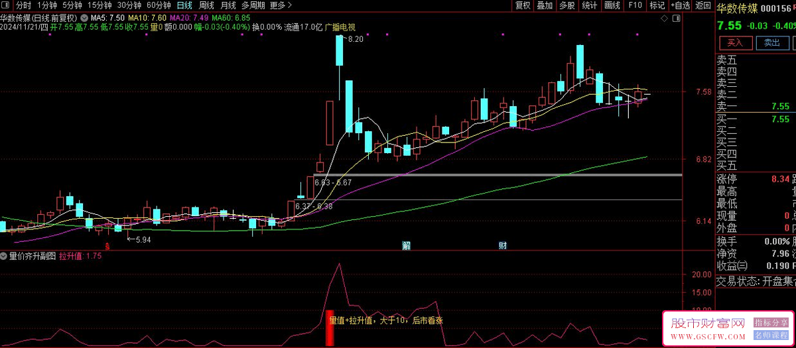Click the 6.82 price axis label

pos(702,159)
